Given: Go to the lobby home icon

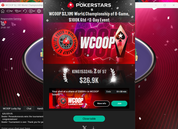Looking at the screenshot, I should coord(3,11).
